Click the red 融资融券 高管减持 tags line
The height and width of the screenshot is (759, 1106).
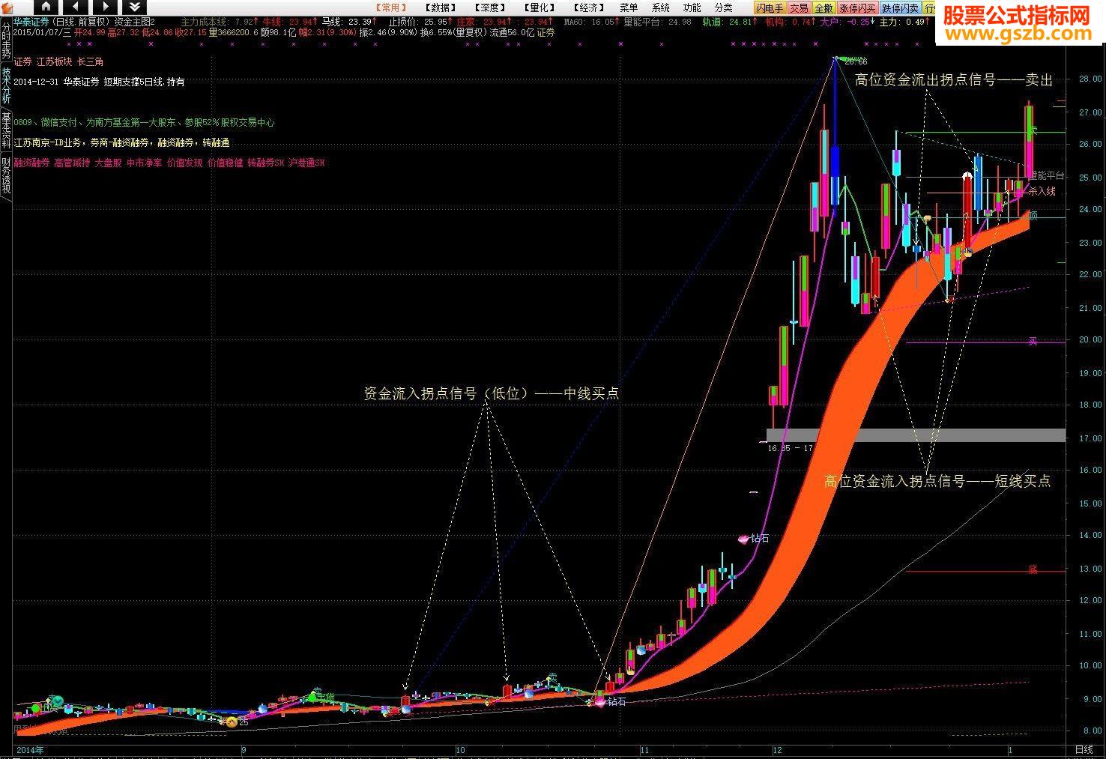click(x=169, y=163)
